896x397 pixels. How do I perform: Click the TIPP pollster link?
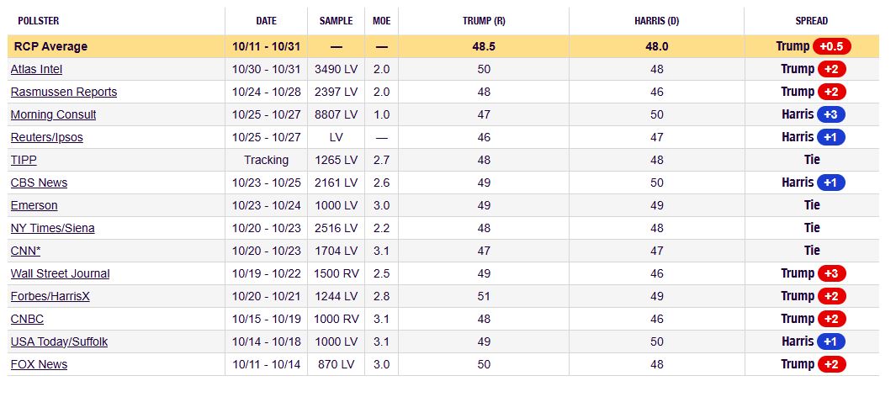pos(24,160)
